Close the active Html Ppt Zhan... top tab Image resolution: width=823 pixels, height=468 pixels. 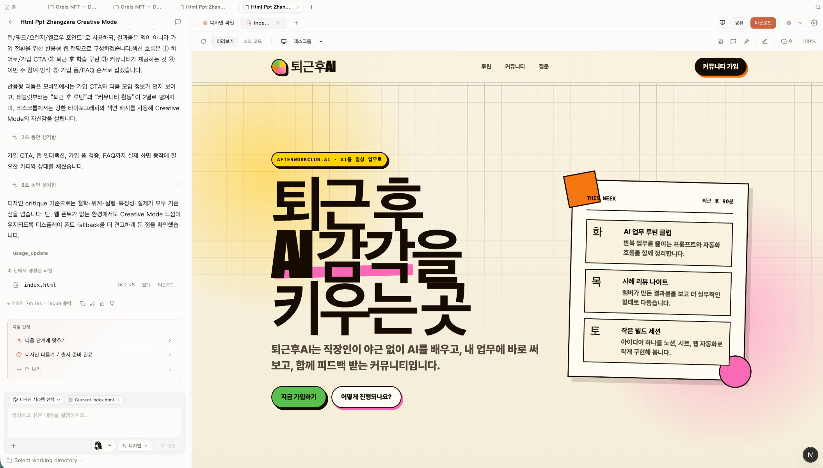[x=298, y=7]
